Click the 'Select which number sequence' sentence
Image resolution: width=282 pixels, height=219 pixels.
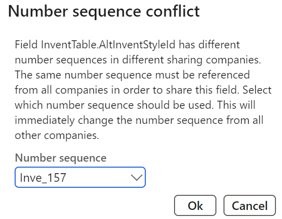pos(143,97)
